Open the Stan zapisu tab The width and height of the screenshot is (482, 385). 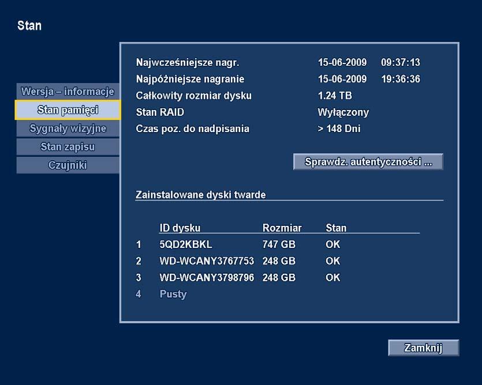click(x=68, y=147)
